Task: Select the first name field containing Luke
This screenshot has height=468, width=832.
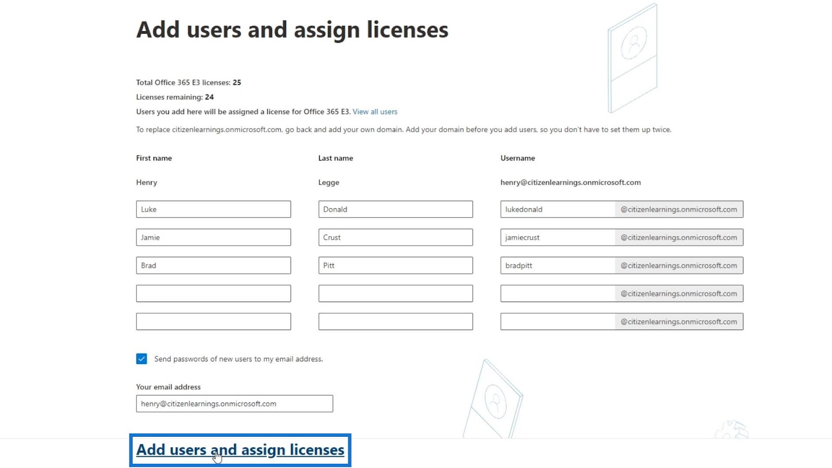Action: (x=214, y=210)
